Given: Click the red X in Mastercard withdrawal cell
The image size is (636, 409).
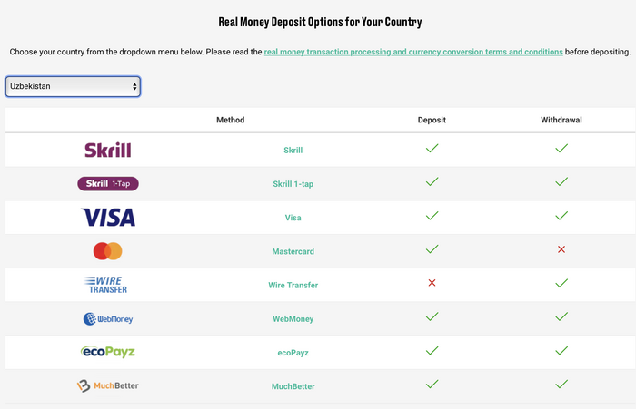Looking at the screenshot, I should 561,249.
